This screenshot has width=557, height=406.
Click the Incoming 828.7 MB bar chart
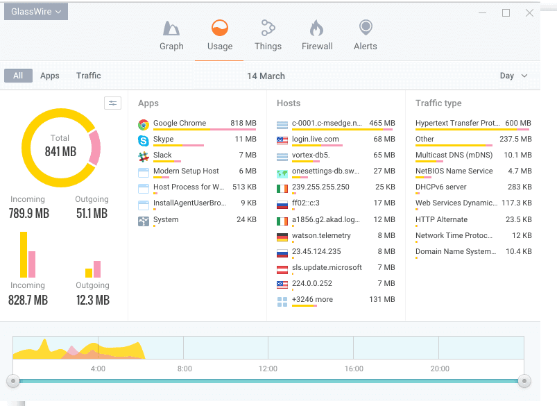(28, 255)
